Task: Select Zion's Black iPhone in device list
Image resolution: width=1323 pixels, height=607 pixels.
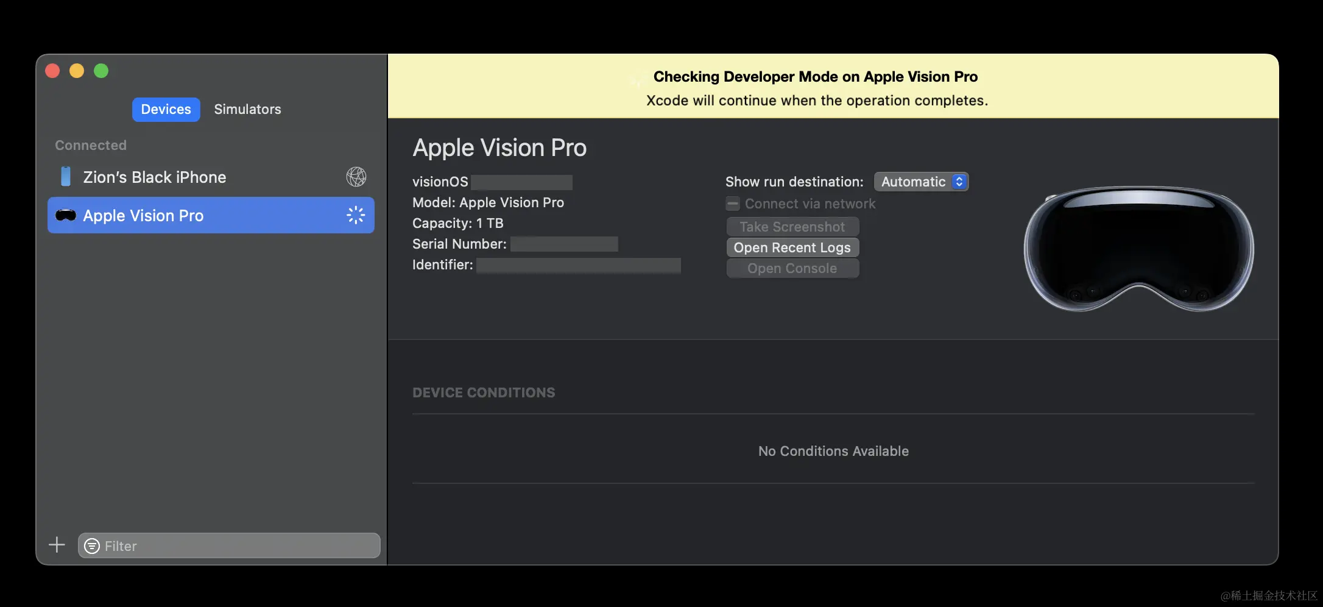Action: click(211, 177)
